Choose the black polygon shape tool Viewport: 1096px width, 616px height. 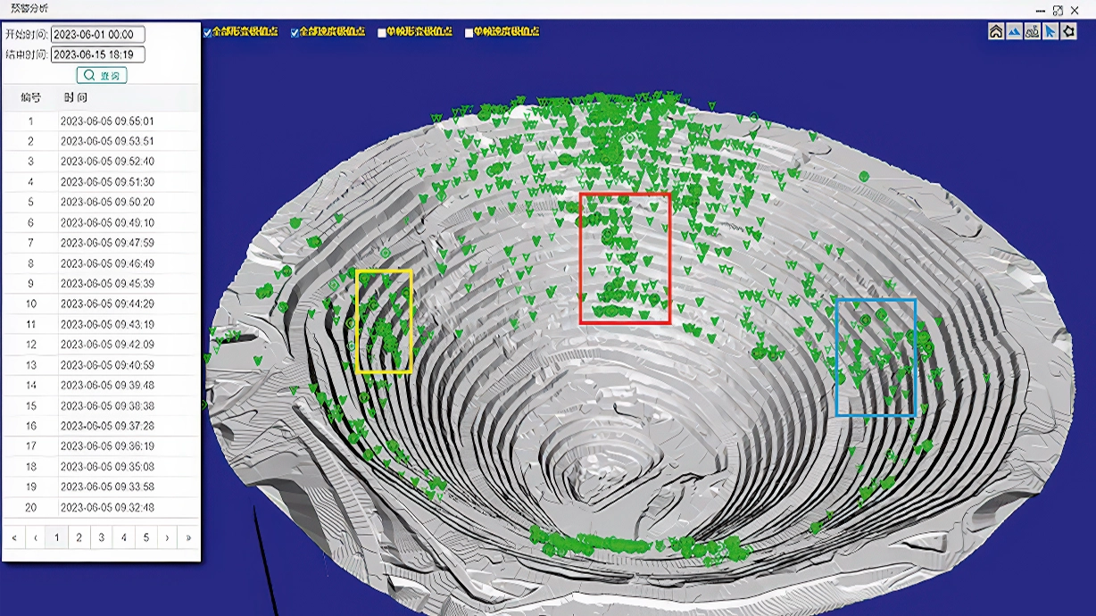(1068, 31)
